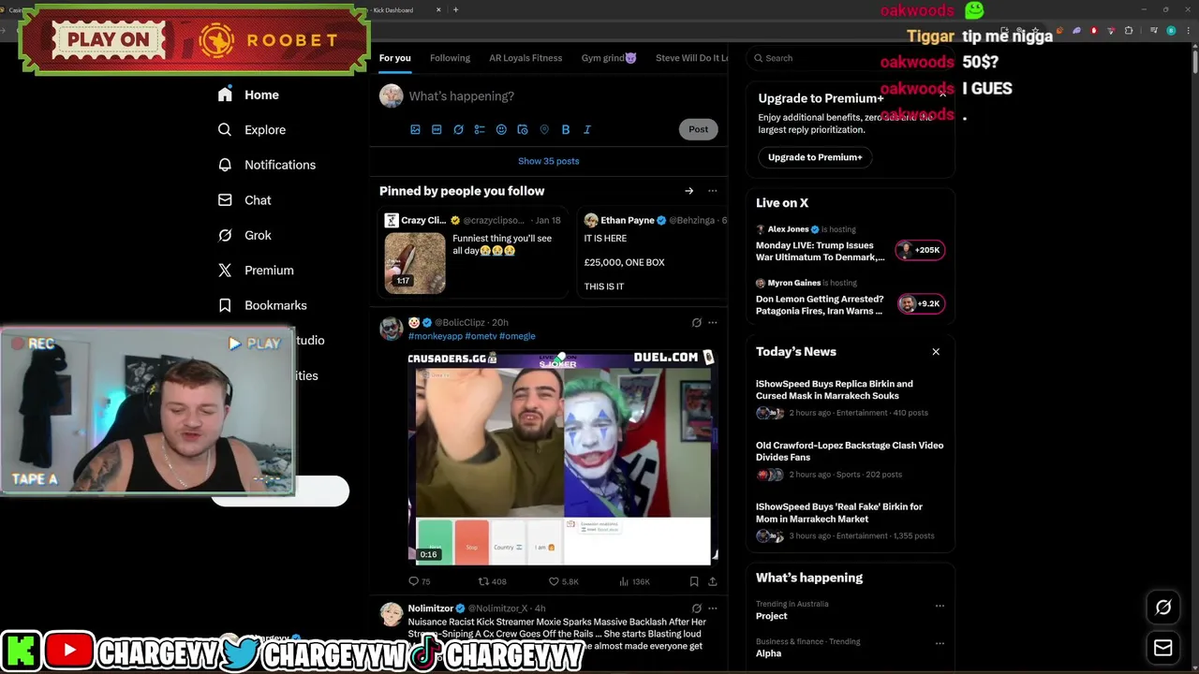Add a GIF to the post
The image size is (1199, 674).
click(x=437, y=129)
